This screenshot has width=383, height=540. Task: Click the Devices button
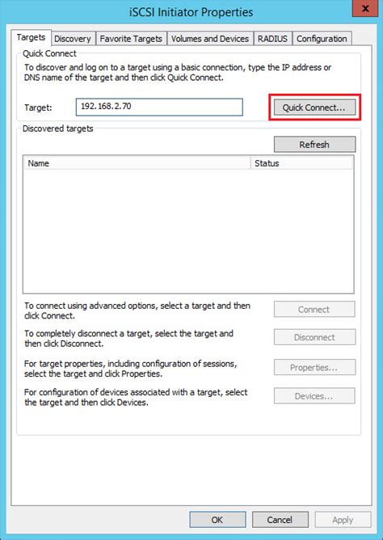click(x=314, y=396)
